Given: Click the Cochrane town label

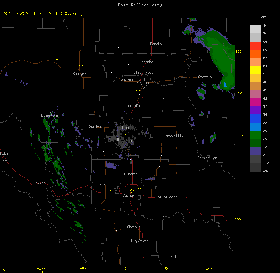Looking at the screenshot, I should pos(105,184).
